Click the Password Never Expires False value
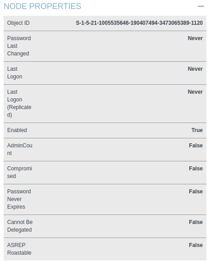 196,192
